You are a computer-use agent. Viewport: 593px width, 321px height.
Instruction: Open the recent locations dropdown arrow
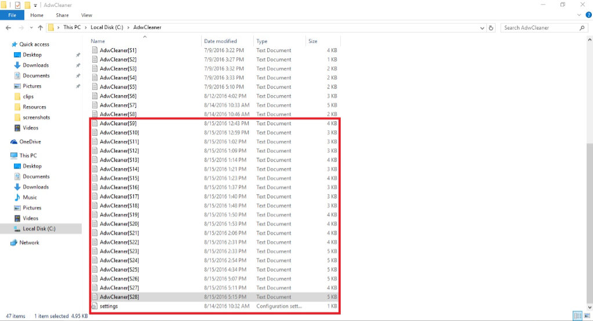coord(31,28)
